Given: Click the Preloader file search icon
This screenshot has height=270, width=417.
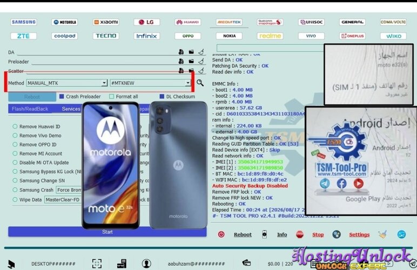Looking at the screenshot, I should tap(181, 62).
